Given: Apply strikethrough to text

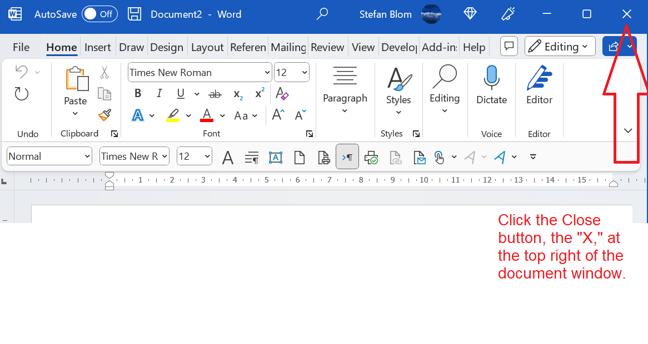Looking at the screenshot, I should click(x=215, y=94).
